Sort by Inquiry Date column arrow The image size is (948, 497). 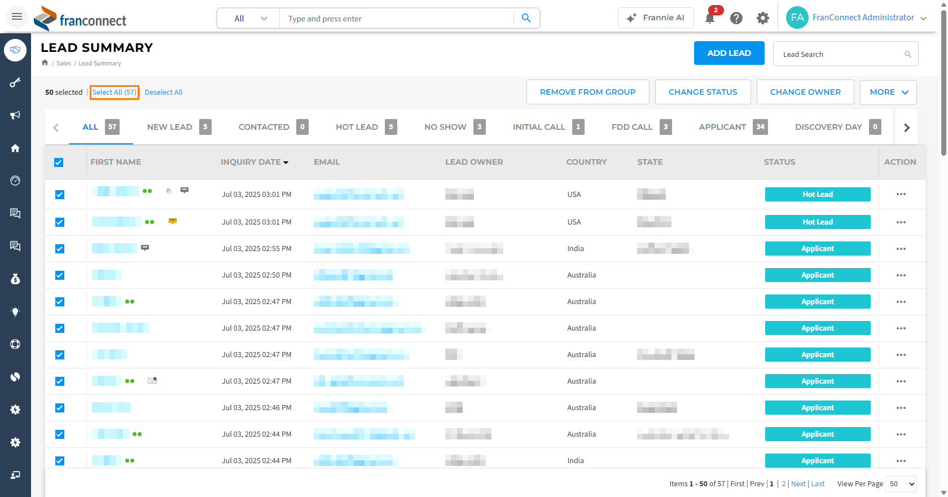tap(286, 162)
